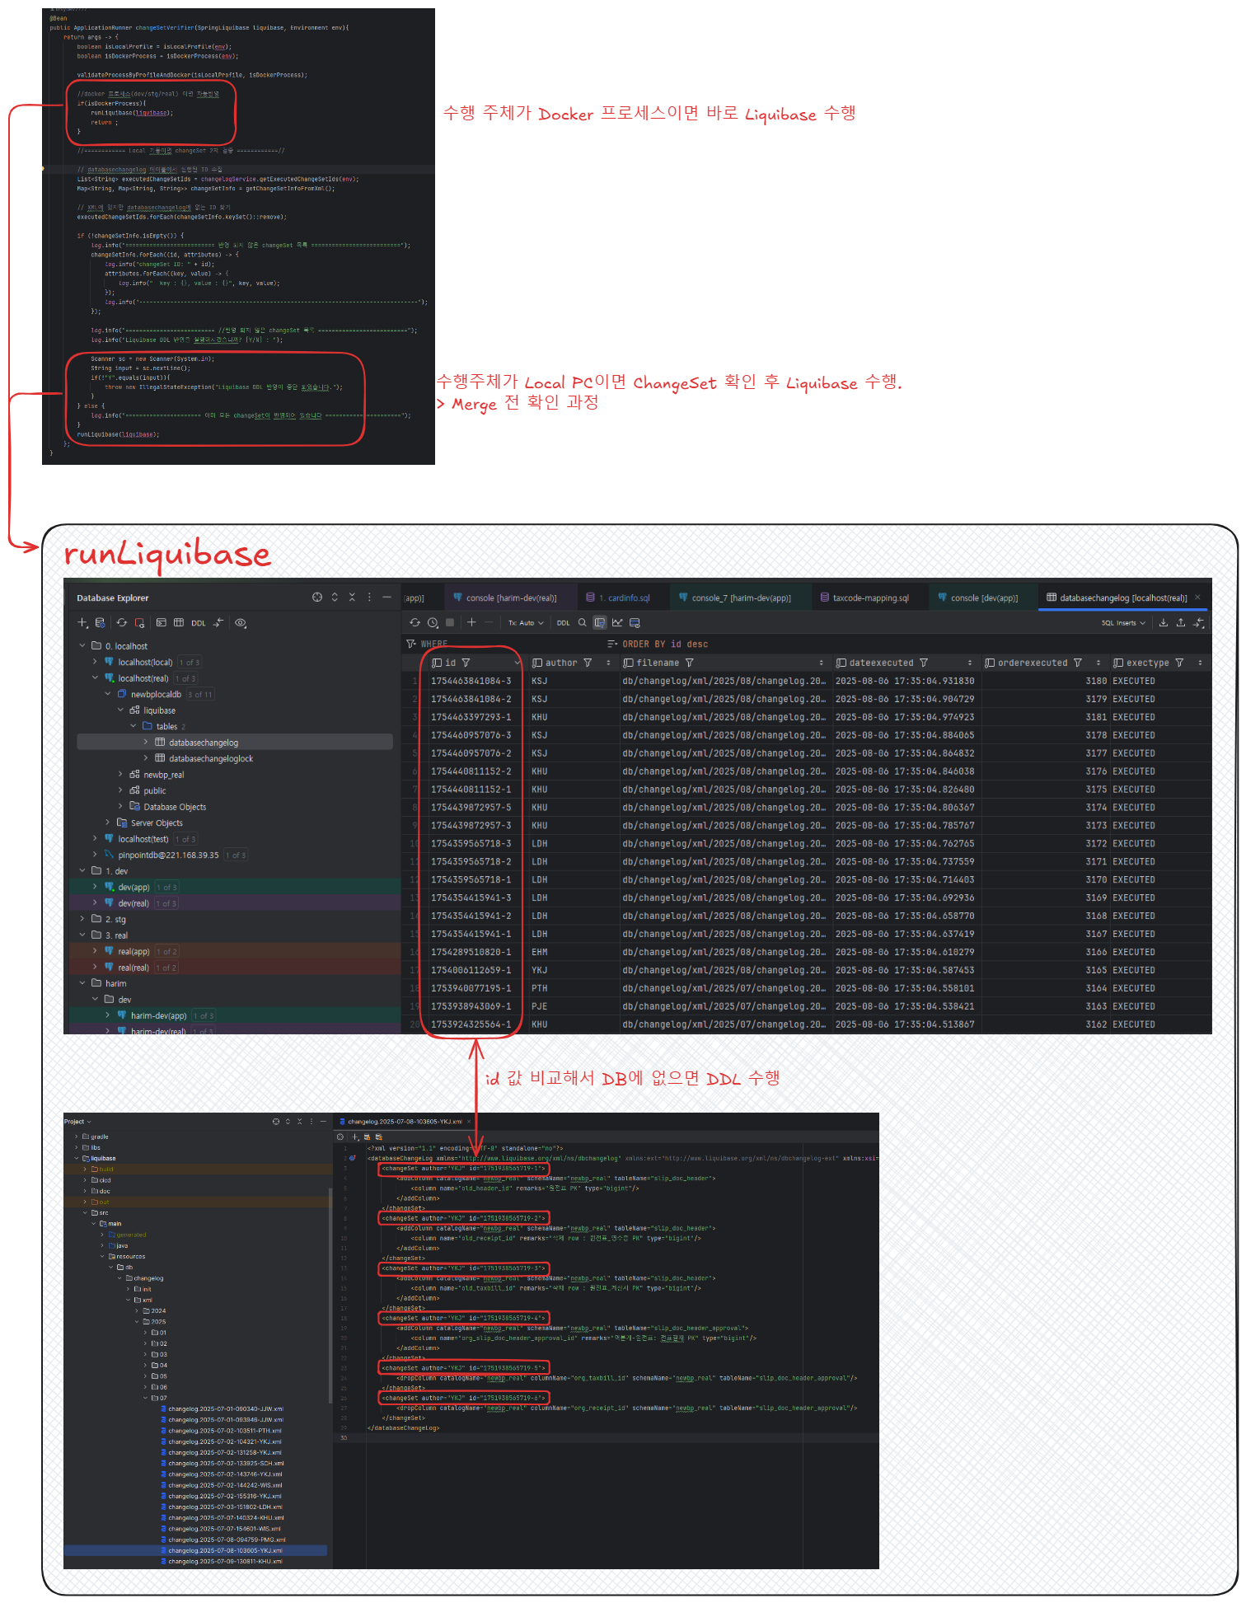
Task: Select the databasechangelog table in tree
Action: pyautogui.click(x=235, y=743)
